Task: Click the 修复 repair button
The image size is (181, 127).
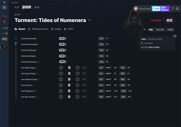Action: (x=170, y=21)
